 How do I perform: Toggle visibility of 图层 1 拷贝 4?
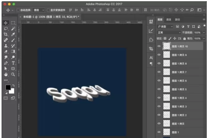pyautogui.click(x=159, y=98)
